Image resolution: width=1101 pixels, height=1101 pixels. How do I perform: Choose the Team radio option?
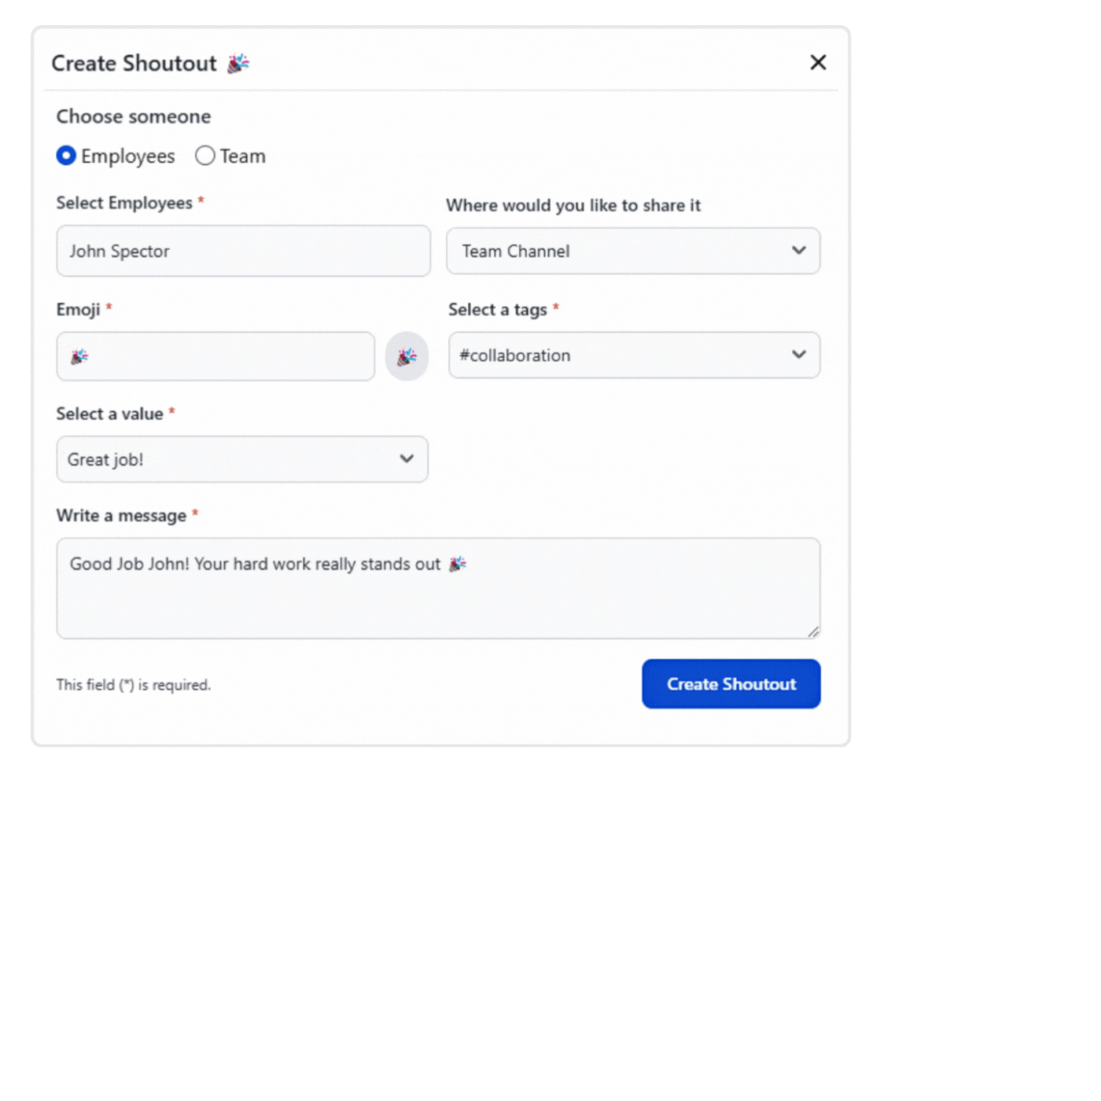coord(205,156)
